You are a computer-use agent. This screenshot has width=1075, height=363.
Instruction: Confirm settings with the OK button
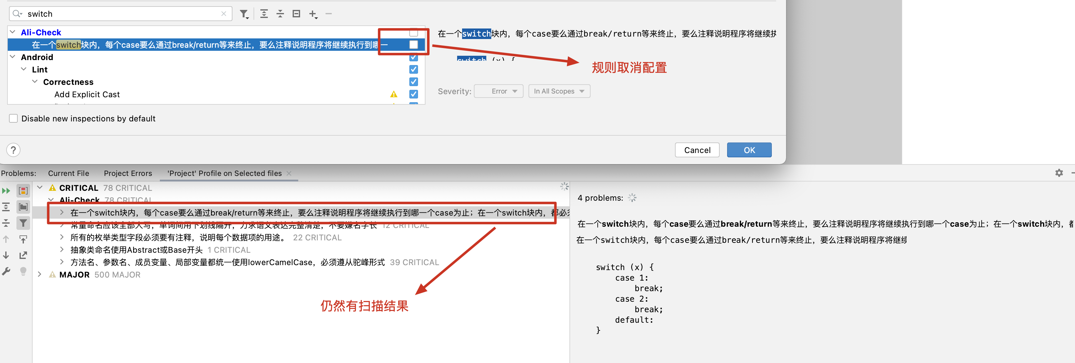(749, 150)
